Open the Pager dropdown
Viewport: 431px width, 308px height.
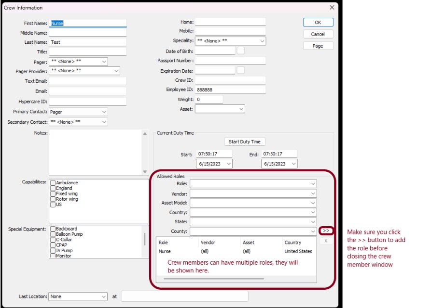(78, 62)
